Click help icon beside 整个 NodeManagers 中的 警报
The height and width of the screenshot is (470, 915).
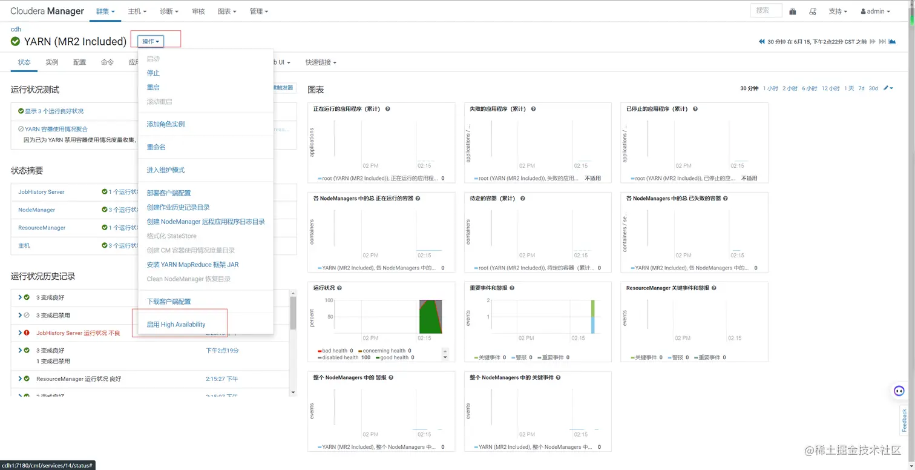tap(391, 378)
